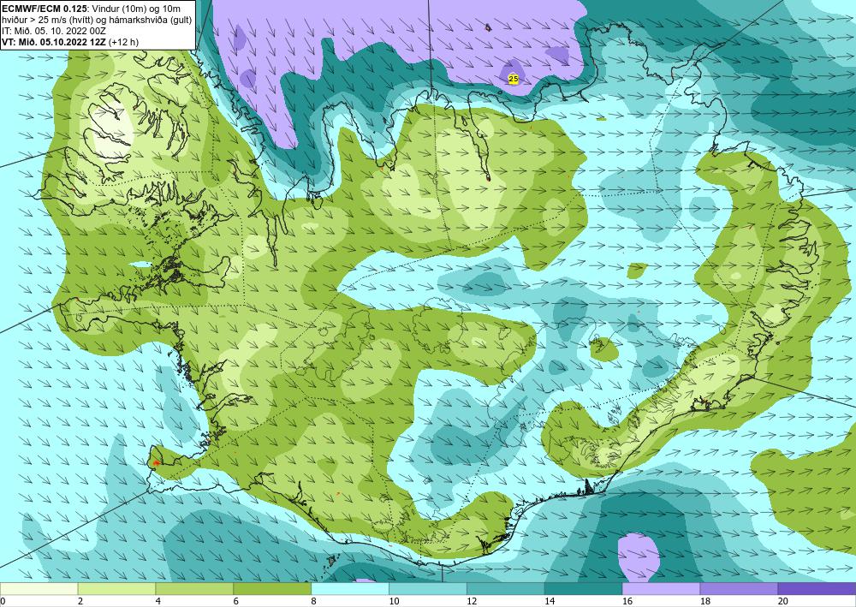Select the dark teal 14–16 legend swatch
856x607 pixels.
click(x=583, y=588)
